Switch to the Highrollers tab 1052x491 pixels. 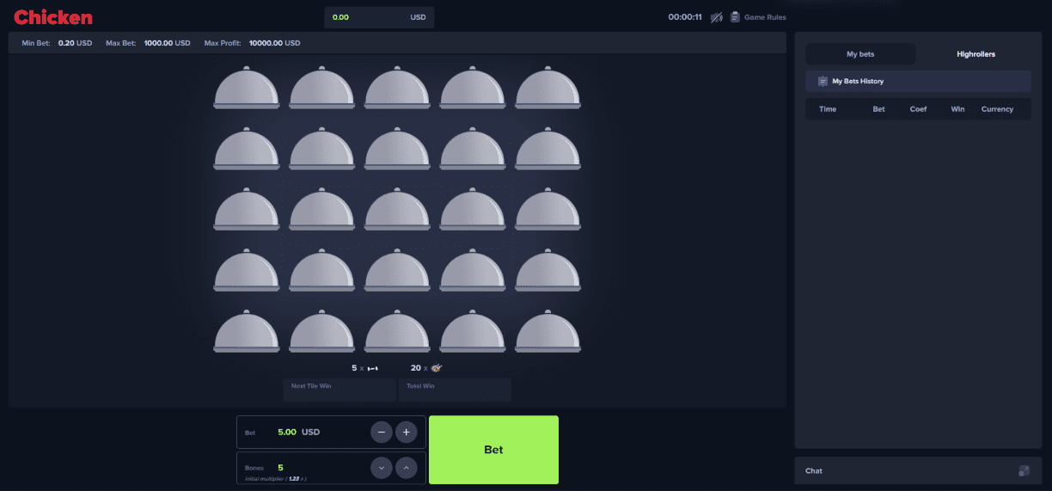click(976, 54)
